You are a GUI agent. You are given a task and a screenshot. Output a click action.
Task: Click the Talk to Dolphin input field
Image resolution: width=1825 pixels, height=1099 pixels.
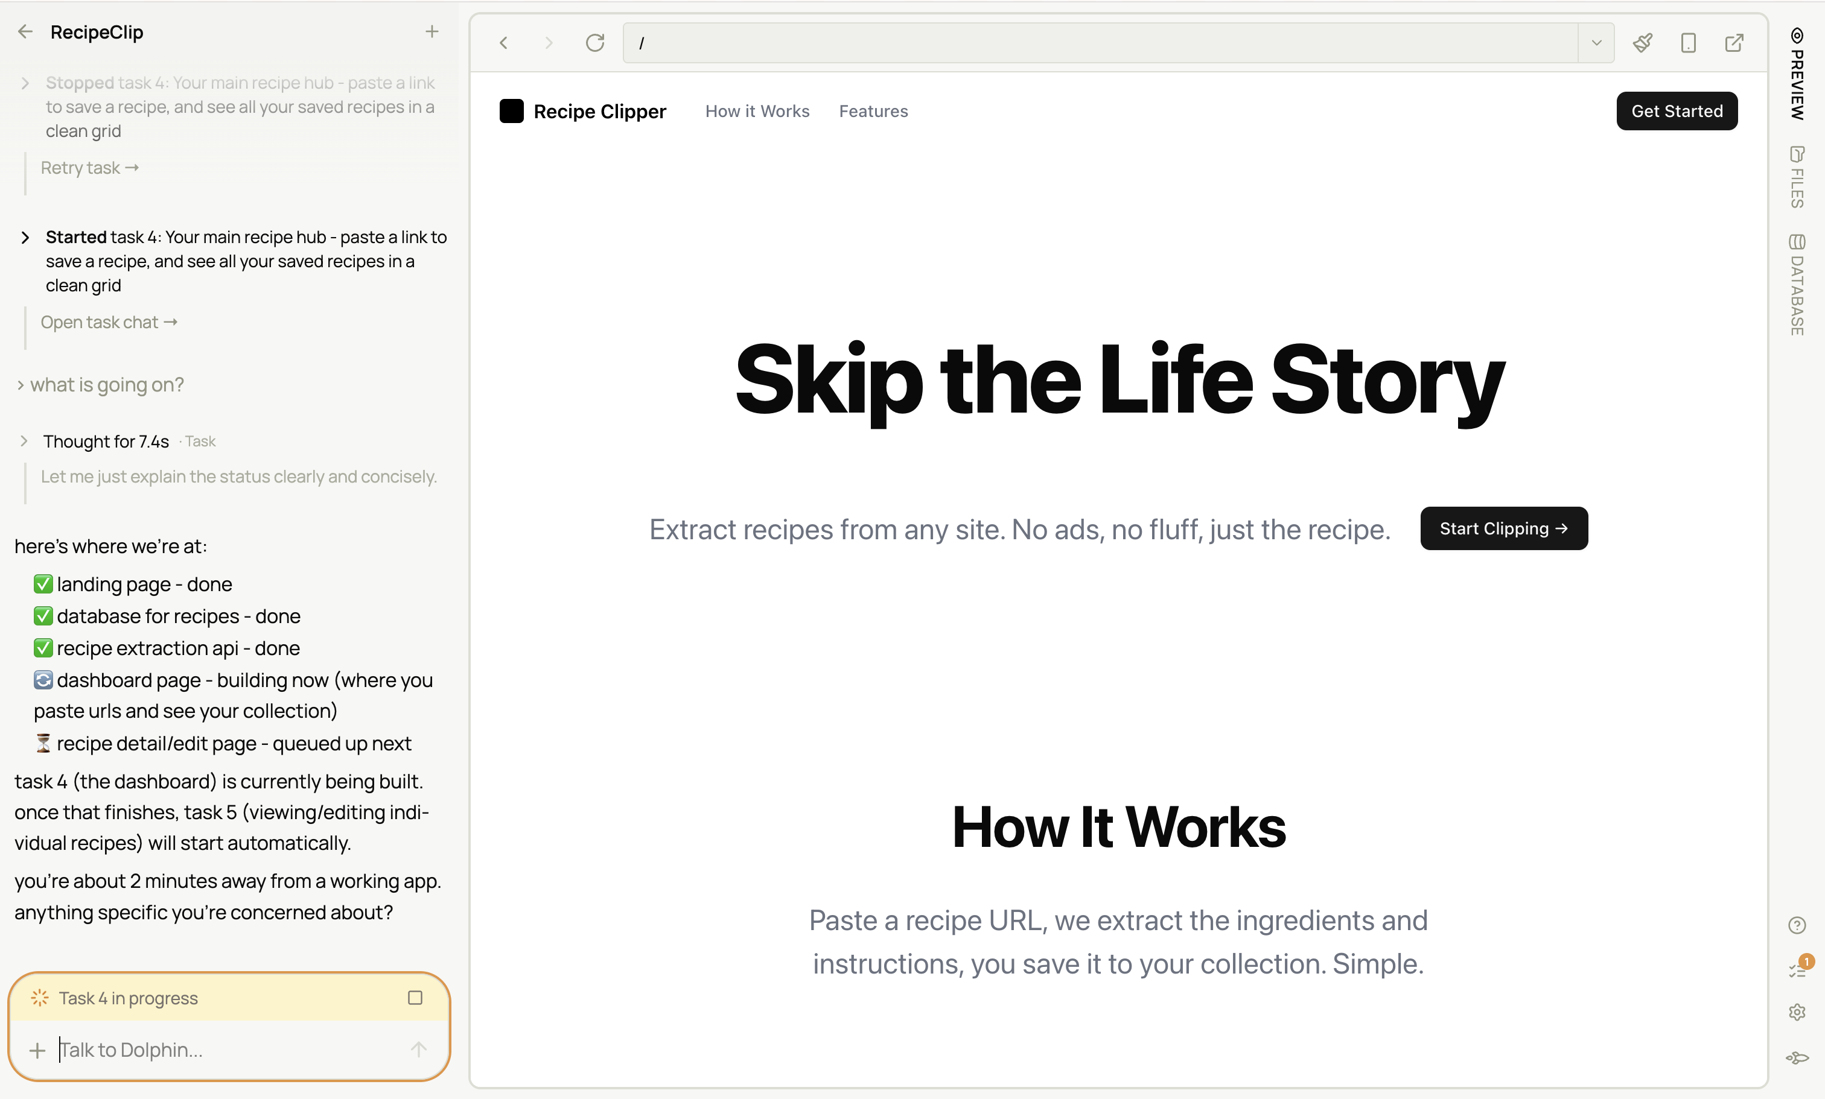[x=222, y=1050]
